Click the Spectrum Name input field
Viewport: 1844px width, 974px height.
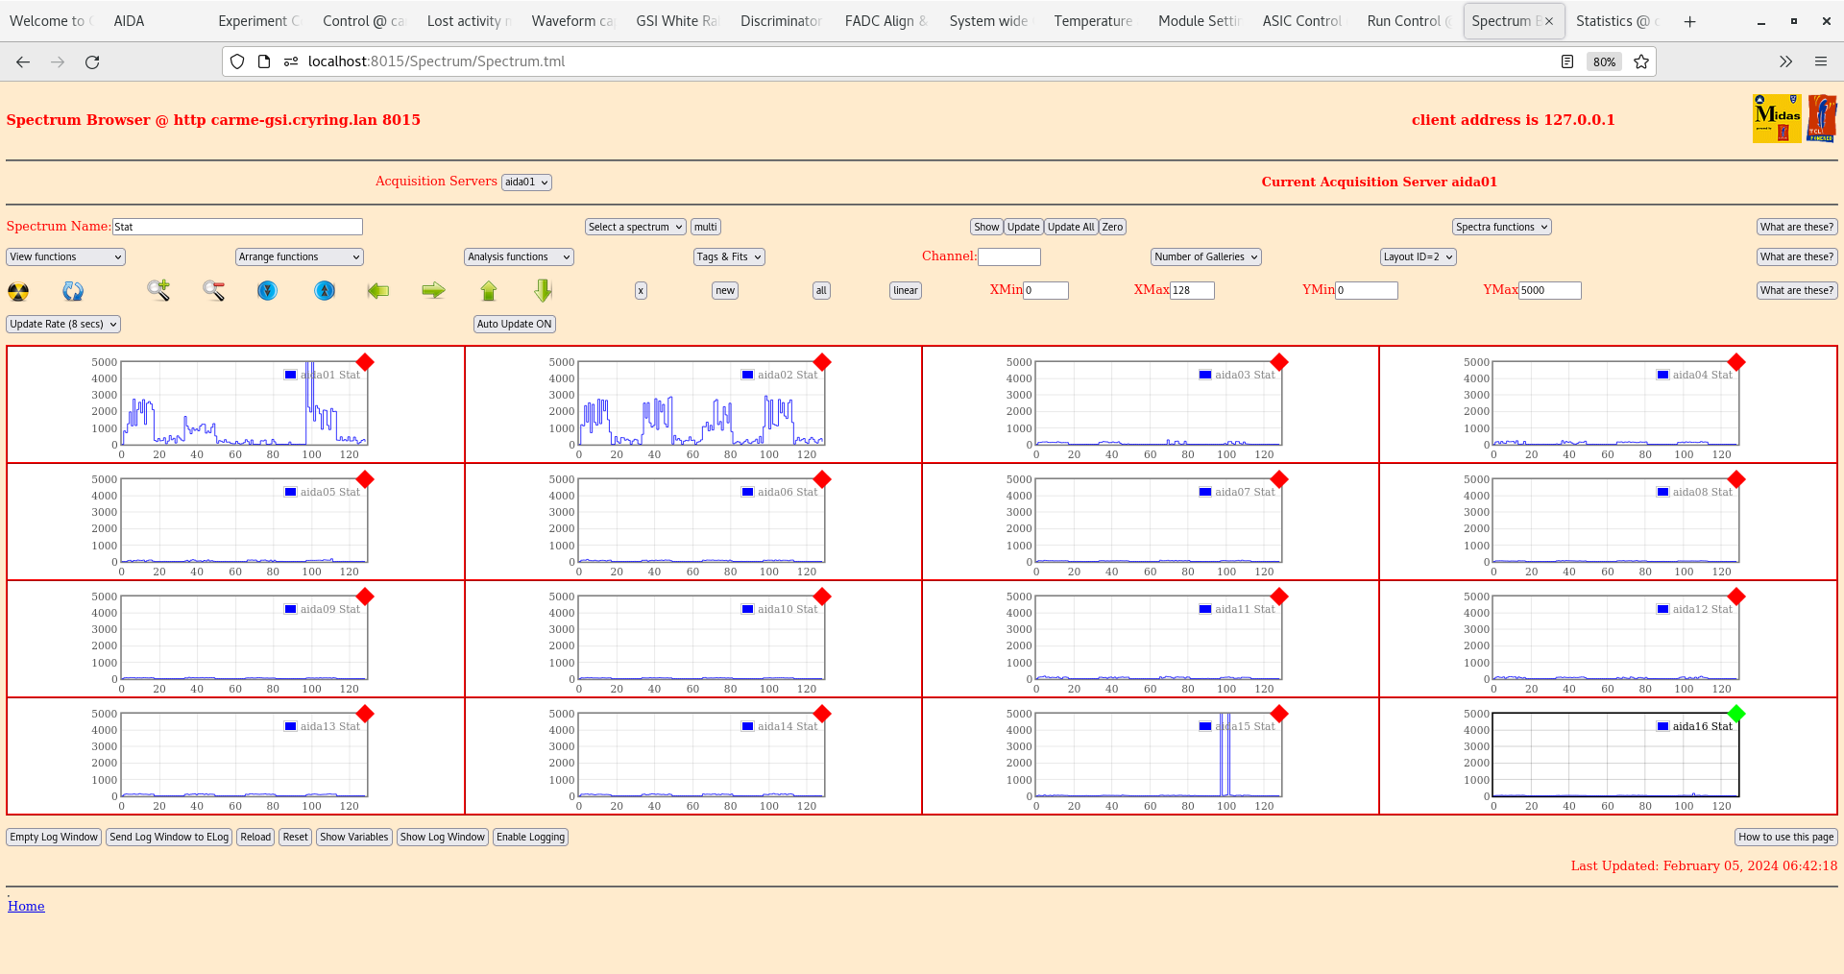[237, 227]
